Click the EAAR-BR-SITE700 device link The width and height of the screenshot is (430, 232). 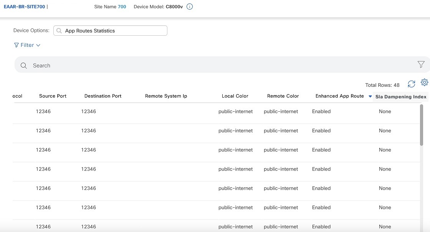pos(25,7)
